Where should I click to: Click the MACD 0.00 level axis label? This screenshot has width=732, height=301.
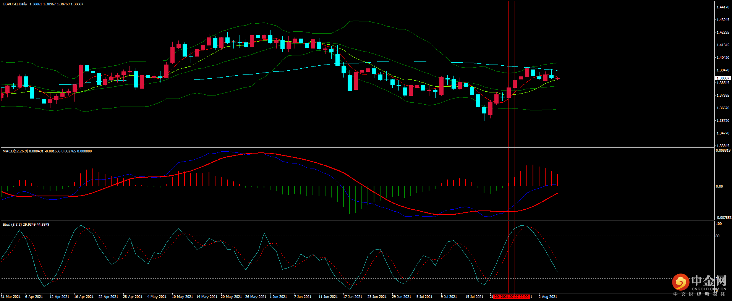click(719, 186)
